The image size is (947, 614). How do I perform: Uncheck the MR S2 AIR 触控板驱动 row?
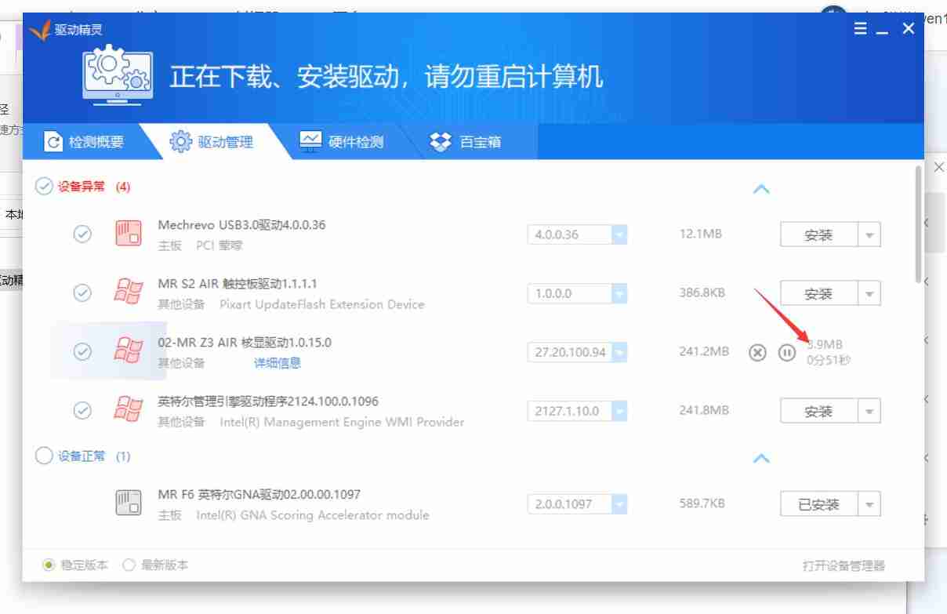coord(82,293)
